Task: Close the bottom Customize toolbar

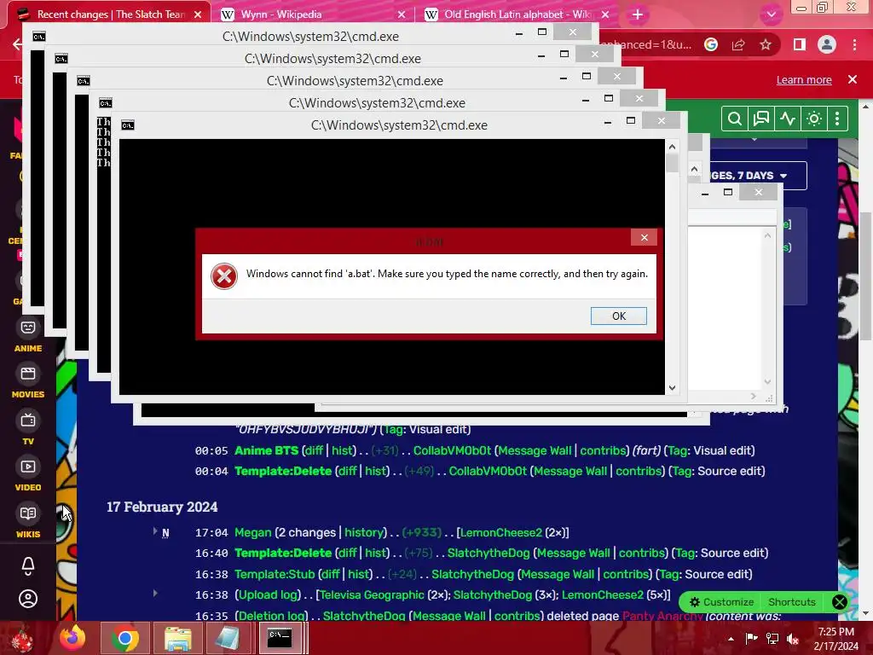Action: point(839,602)
